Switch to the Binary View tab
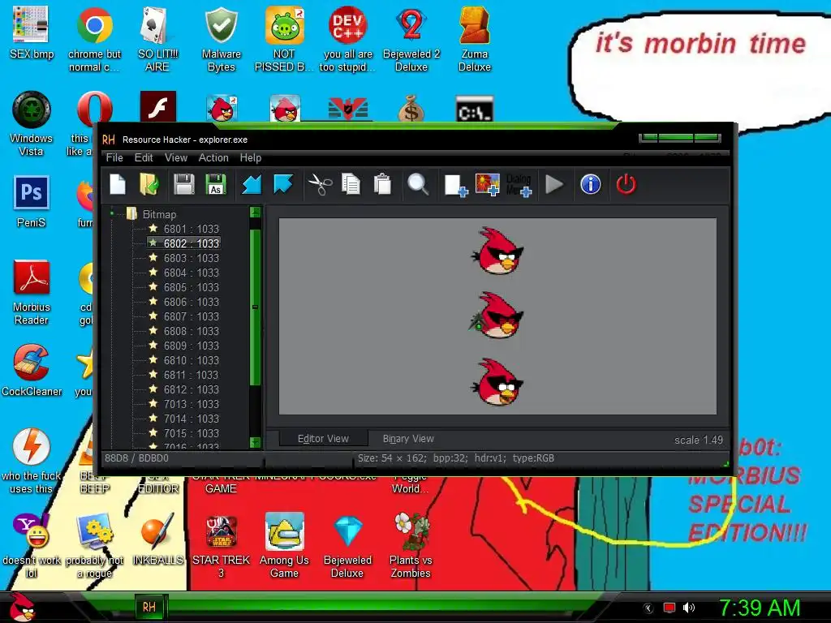The image size is (831, 623). click(x=408, y=439)
